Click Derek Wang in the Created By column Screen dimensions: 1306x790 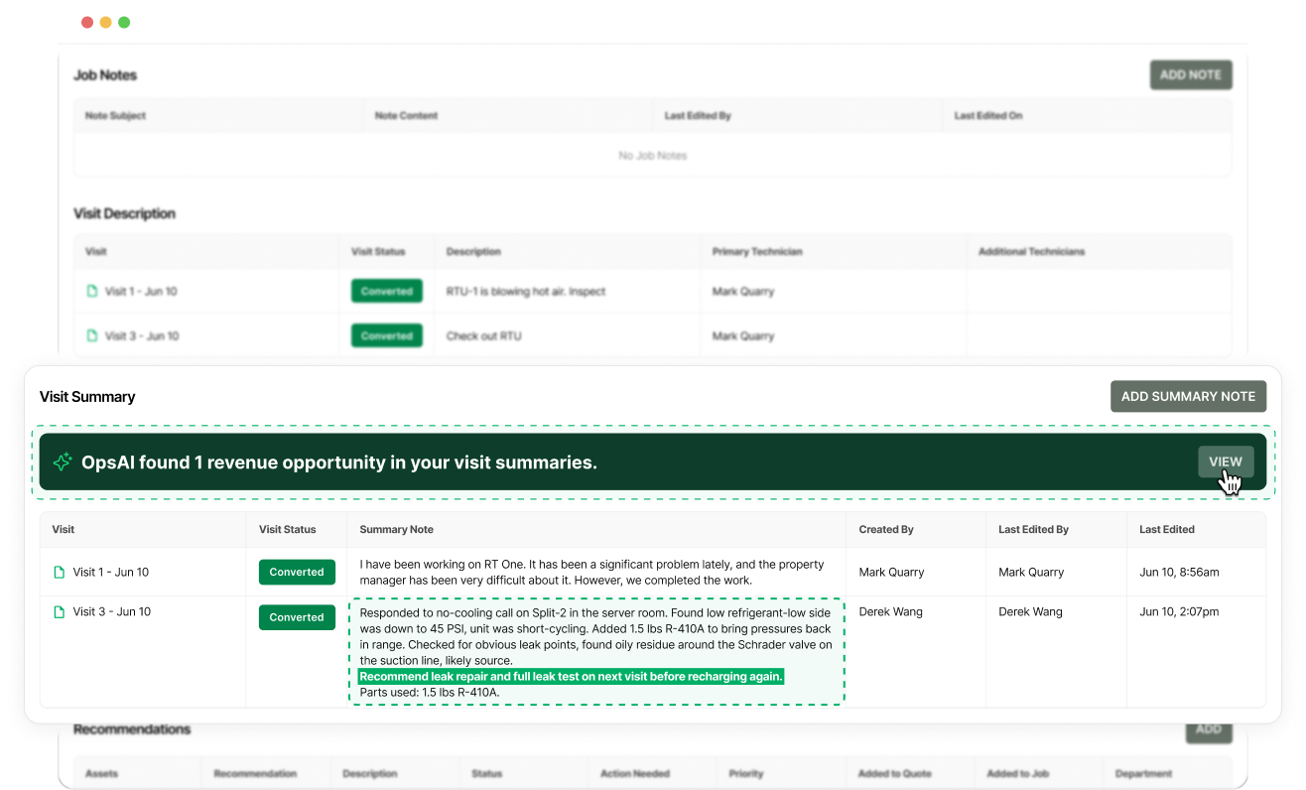891,612
